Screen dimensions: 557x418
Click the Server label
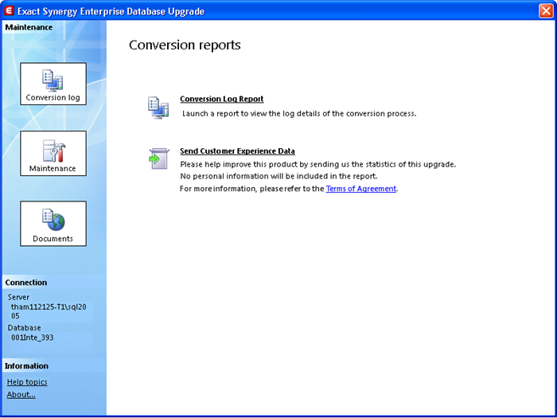tap(18, 297)
